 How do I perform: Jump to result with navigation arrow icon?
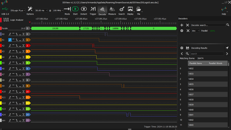(227, 48)
